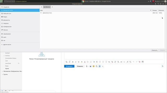Open the Junk Email folder
The height and width of the screenshot is (93, 167).
(8, 63)
